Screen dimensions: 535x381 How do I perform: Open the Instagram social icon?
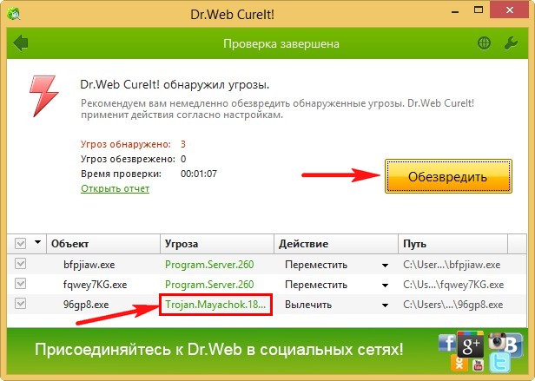[497, 341]
